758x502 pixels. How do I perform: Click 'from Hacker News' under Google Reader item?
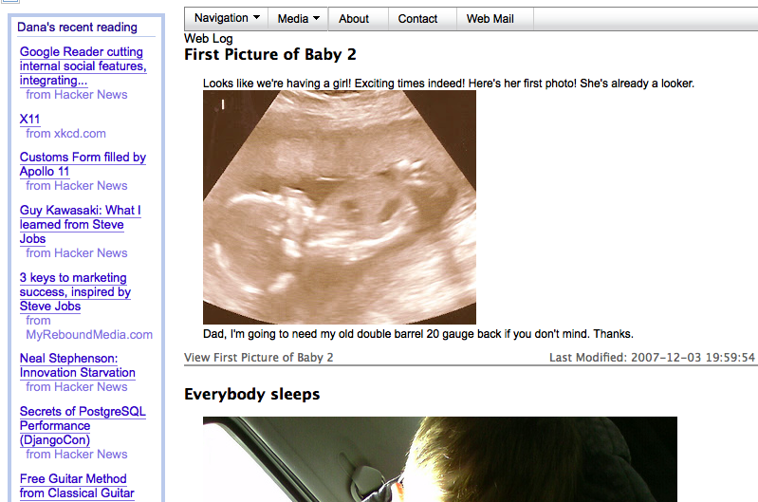pos(77,95)
